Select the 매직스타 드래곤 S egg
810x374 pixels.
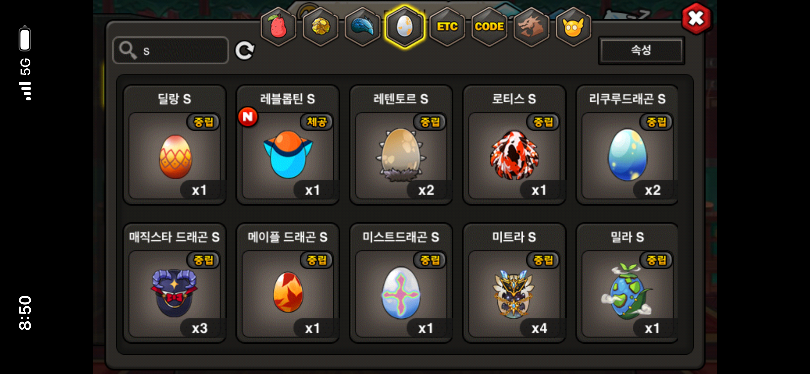tap(175, 283)
